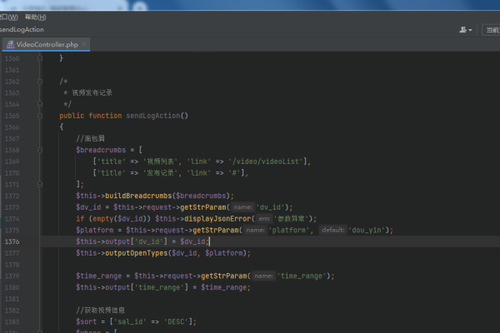Close the VideoController.php tab

point(85,44)
